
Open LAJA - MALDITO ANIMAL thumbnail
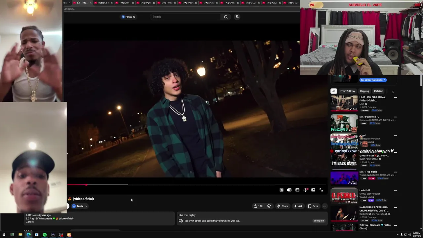(344, 103)
